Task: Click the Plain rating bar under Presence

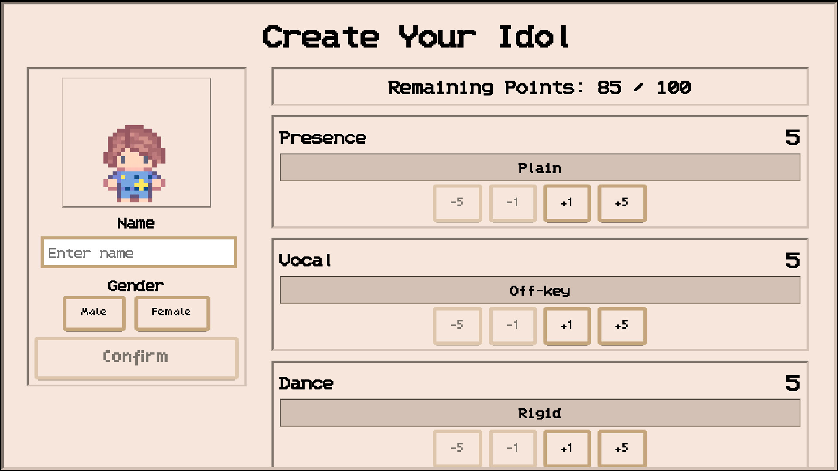Action: (539, 167)
